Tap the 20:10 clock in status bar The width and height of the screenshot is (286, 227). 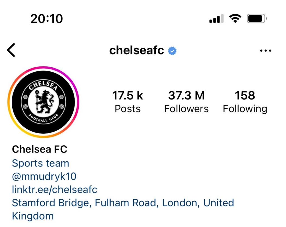pyautogui.click(x=47, y=19)
